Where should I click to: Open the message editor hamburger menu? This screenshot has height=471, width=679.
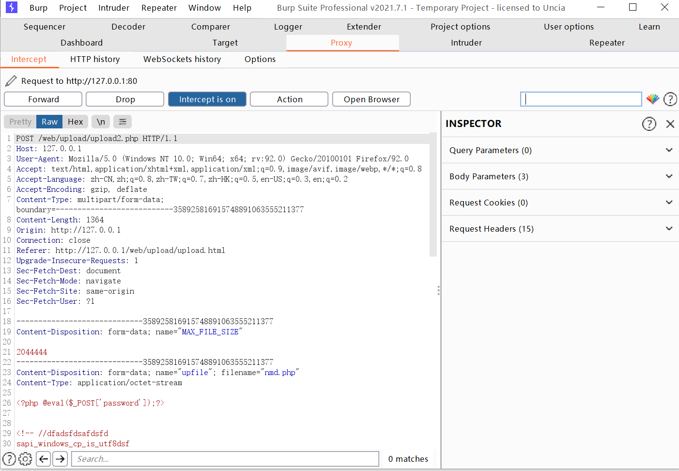tap(123, 122)
